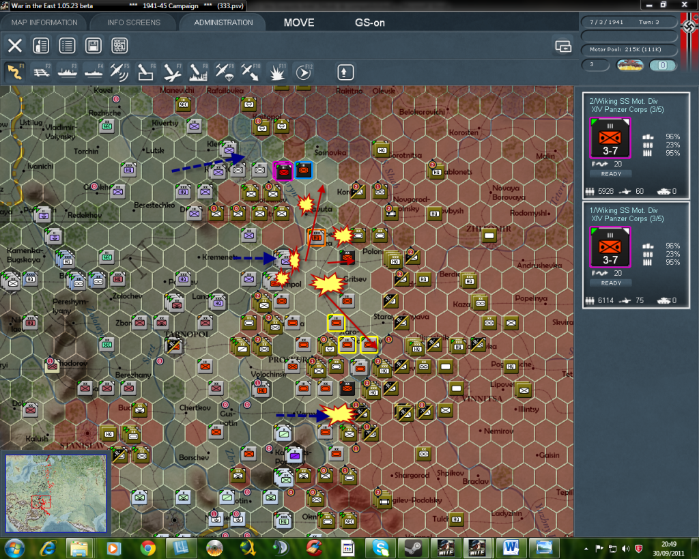Click 1/Wiking's XIV Panzer Corps (3/5) link
This screenshot has height=559, width=699.
[x=627, y=219]
